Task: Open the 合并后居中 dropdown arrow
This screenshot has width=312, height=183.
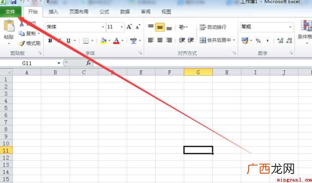Action: pos(234,40)
